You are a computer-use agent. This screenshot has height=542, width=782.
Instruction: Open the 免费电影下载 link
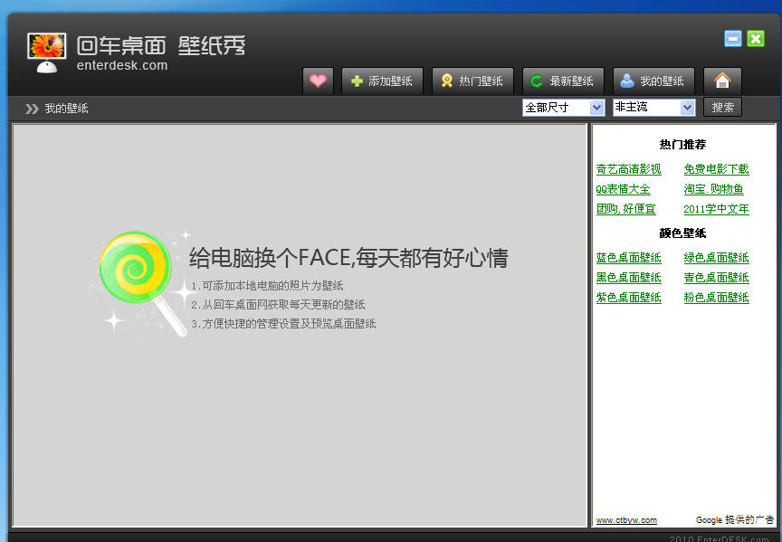coord(719,169)
